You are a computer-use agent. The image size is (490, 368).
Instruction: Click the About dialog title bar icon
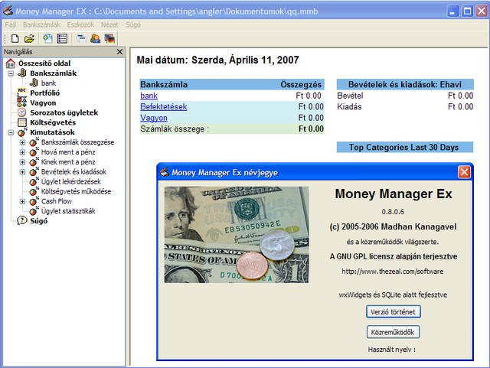[165, 172]
